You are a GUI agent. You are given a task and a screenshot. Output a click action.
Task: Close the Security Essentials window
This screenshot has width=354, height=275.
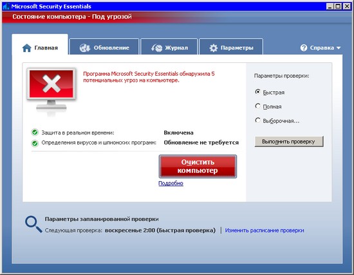(x=347, y=6)
